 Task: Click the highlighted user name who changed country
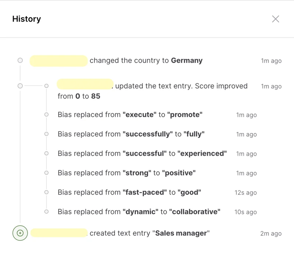(59, 61)
